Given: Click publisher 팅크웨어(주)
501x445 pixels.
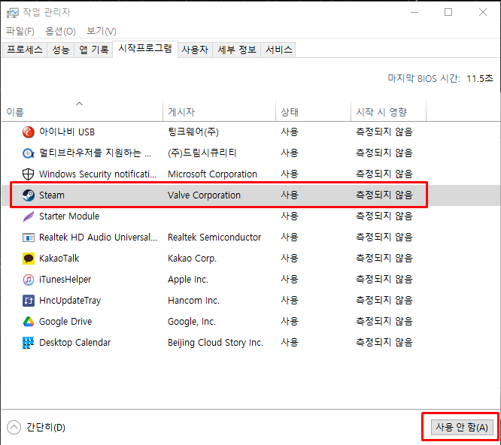Looking at the screenshot, I should (193, 132).
